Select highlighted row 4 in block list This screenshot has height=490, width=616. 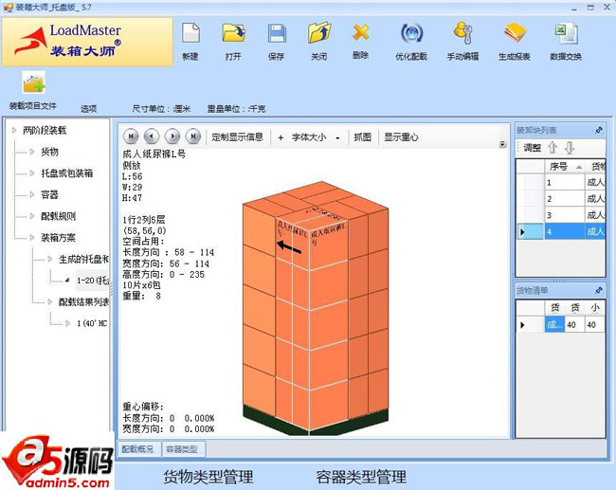tap(561, 231)
